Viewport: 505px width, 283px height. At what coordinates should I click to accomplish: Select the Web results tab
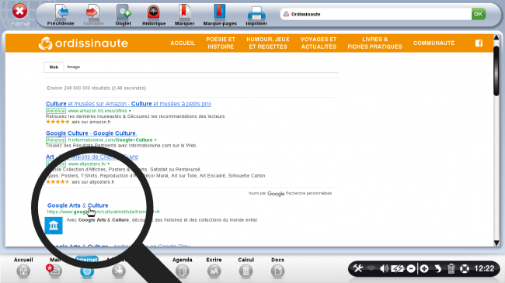pyautogui.click(x=54, y=67)
